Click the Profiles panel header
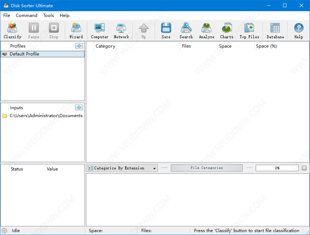 coord(18,46)
